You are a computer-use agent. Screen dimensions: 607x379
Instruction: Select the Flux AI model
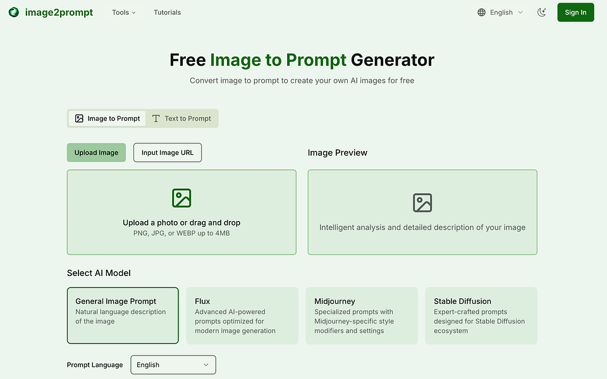coord(242,316)
